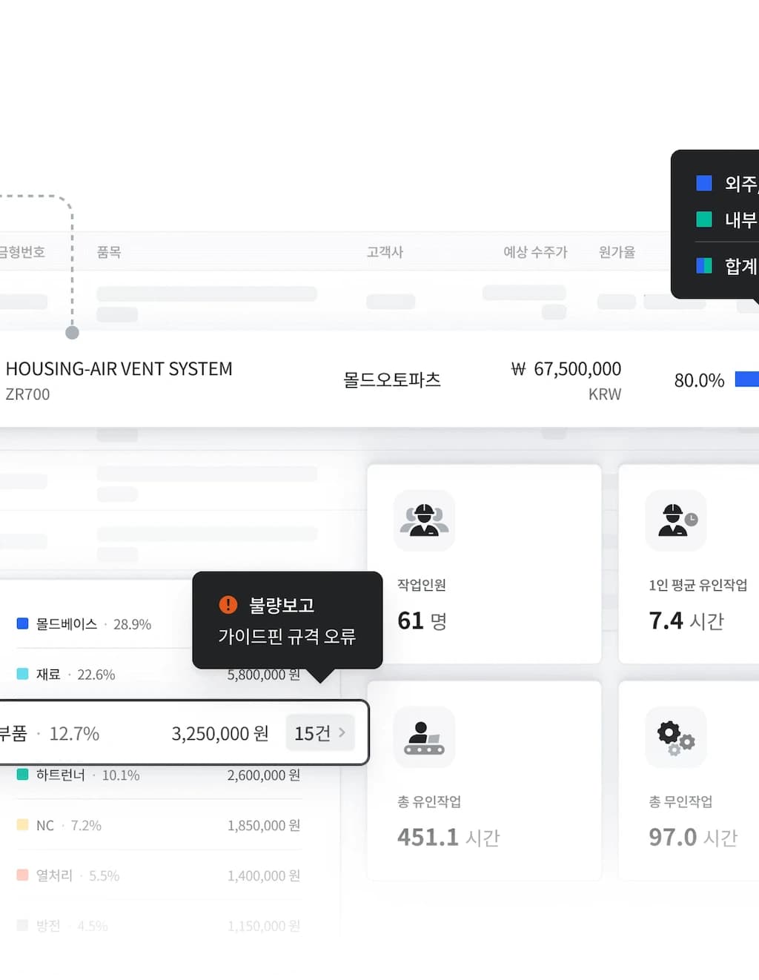This screenshot has width=759, height=980.
Task: Click the 가이드핀 규격 오류 message
Action: pyautogui.click(x=287, y=637)
